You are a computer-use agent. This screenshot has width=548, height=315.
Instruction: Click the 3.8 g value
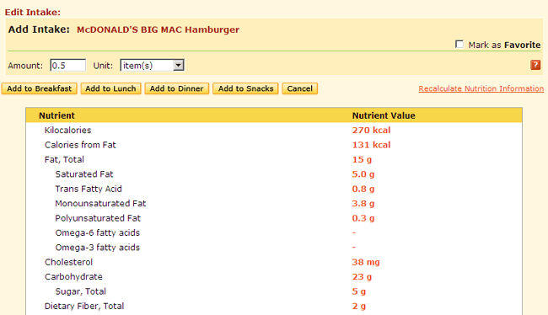tap(363, 204)
